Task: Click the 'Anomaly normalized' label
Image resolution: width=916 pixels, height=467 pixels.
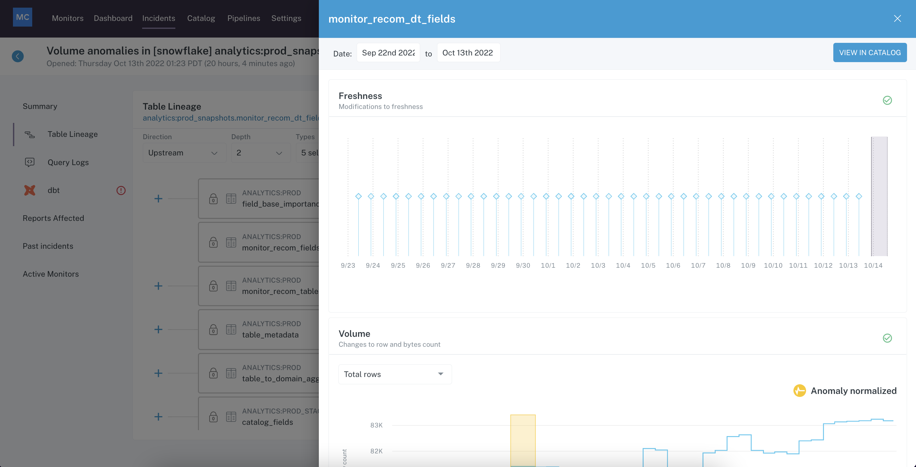Action: pyautogui.click(x=854, y=391)
